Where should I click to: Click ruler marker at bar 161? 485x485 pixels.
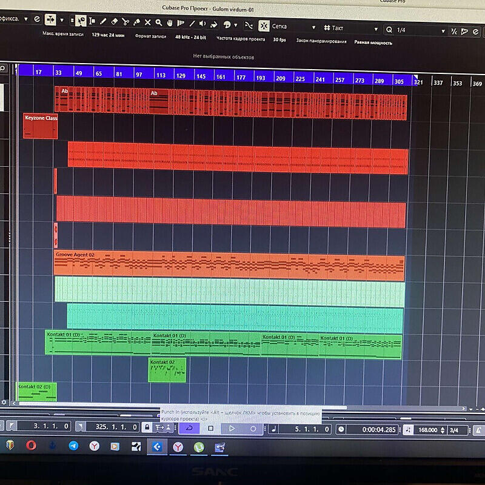(x=221, y=77)
